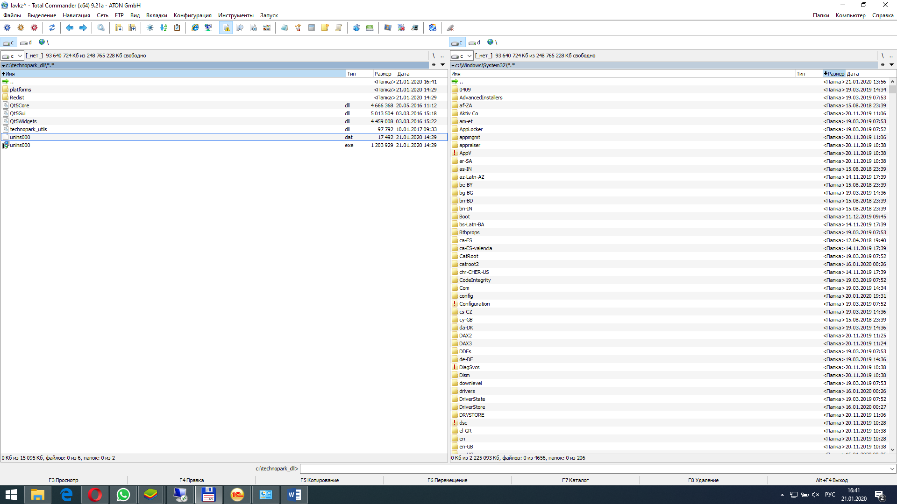Image resolution: width=897 pixels, height=504 pixels.
Task: Click the USB safely remove toolbar icon
Action: (450, 28)
